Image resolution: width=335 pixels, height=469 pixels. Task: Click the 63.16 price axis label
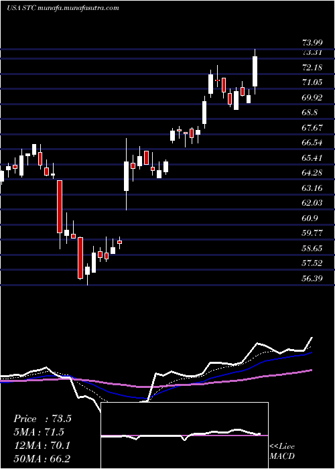click(312, 188)
